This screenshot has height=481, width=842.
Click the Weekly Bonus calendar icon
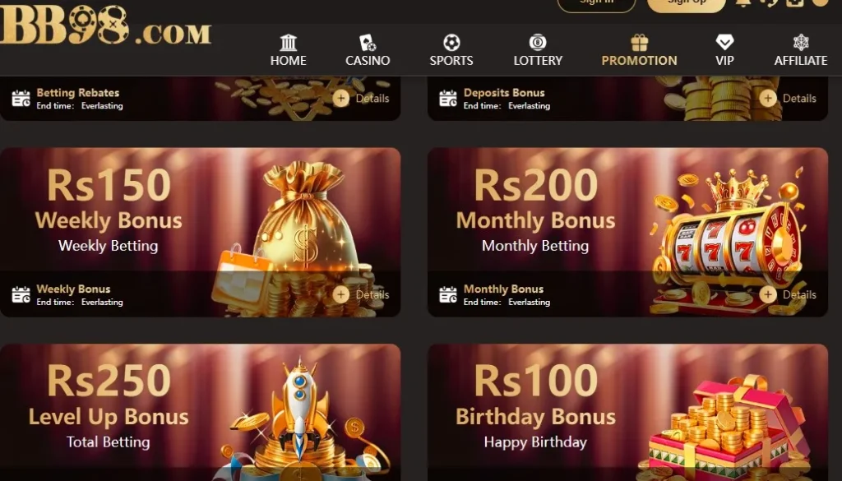[21, 294]
